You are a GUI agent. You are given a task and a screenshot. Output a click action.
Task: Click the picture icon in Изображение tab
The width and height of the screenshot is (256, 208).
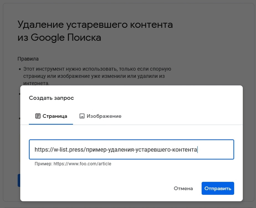(82, 116)
